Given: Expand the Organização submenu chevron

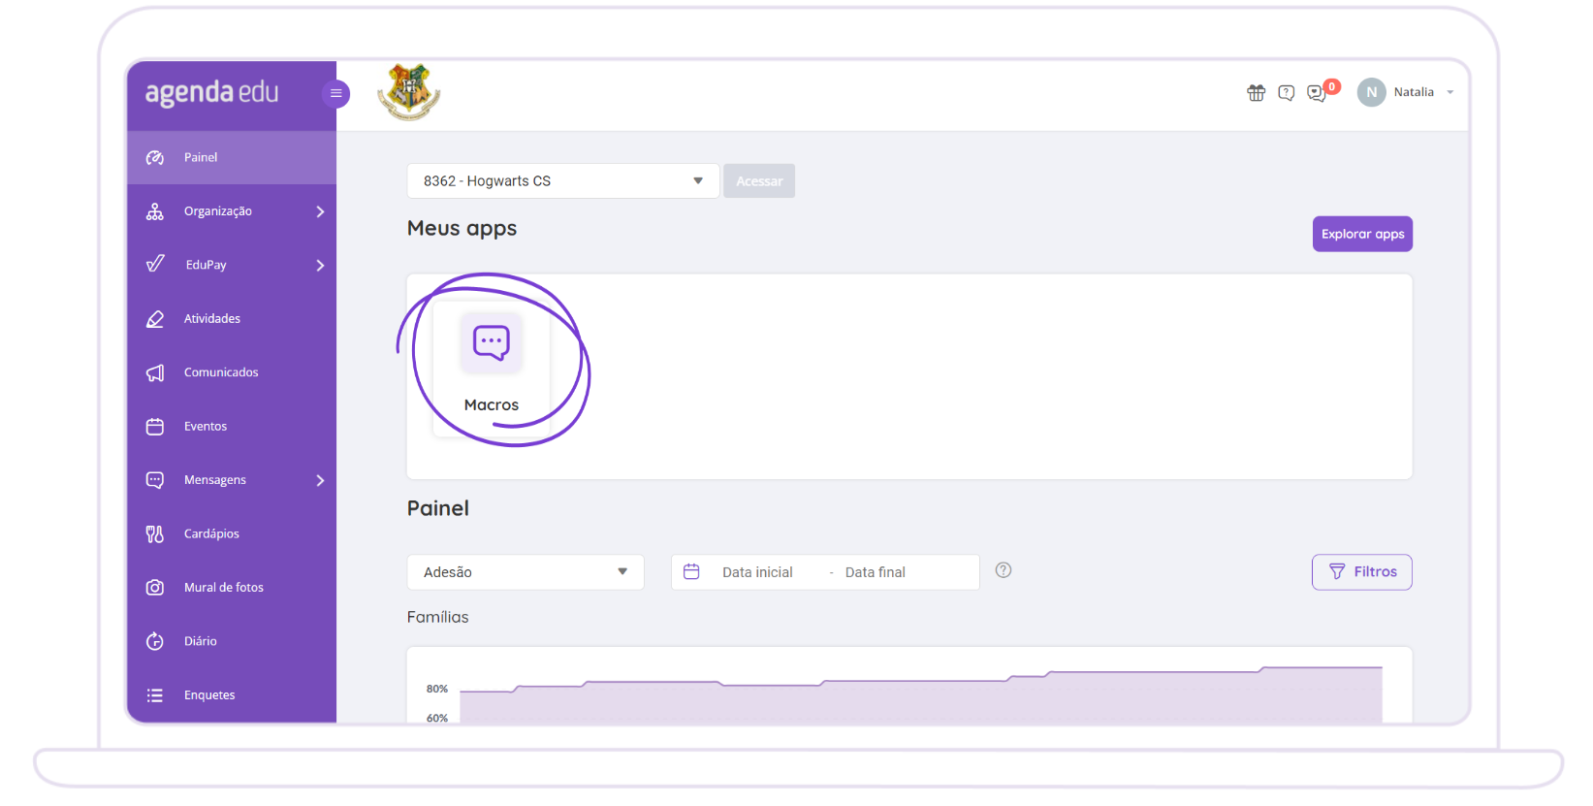Looking at the screenshot, I should pyautogui.click(x=320, y=211).
